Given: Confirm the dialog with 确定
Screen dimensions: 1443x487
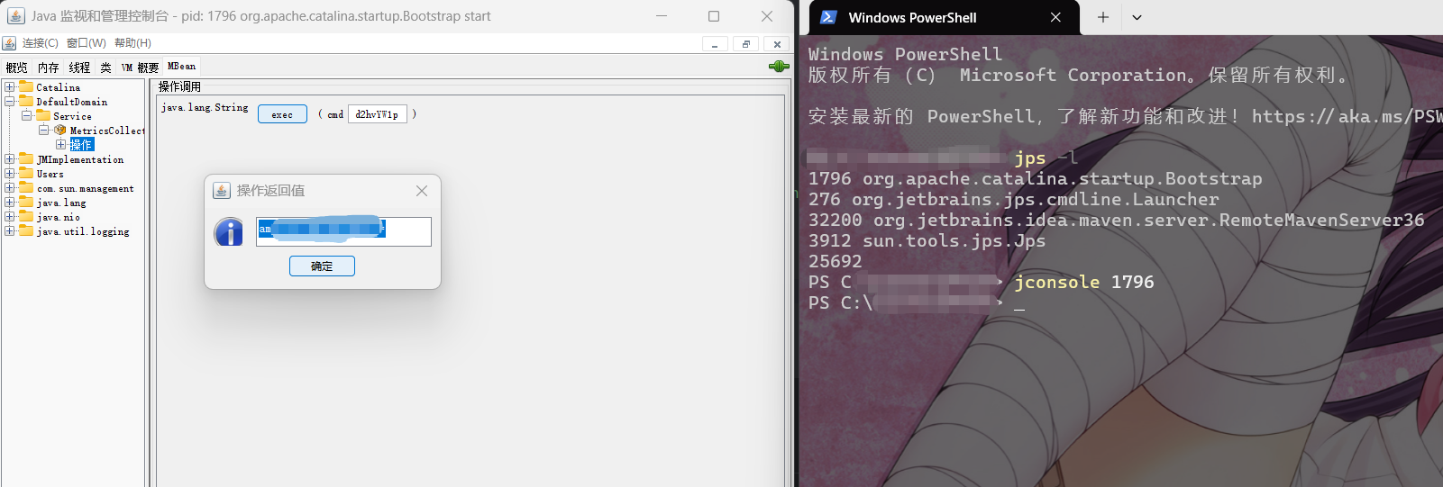Looking at the screenshot, I should [322, 266].
